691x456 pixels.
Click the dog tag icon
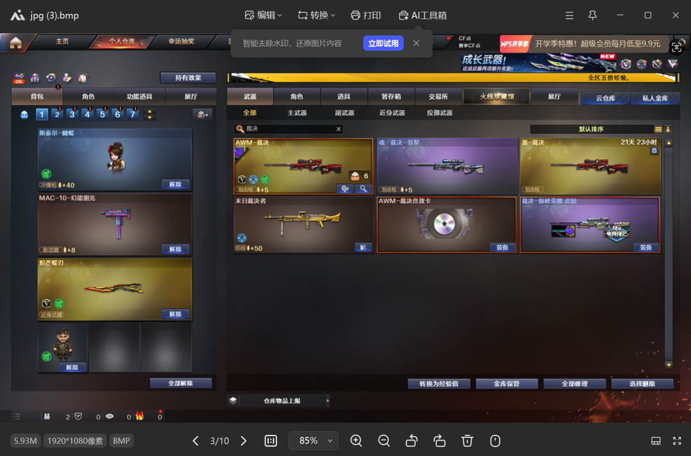pos(83,78)
